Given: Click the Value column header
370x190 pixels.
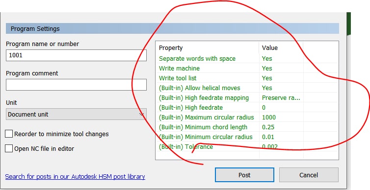Looking at the screenshot, I should click(270, 48).
